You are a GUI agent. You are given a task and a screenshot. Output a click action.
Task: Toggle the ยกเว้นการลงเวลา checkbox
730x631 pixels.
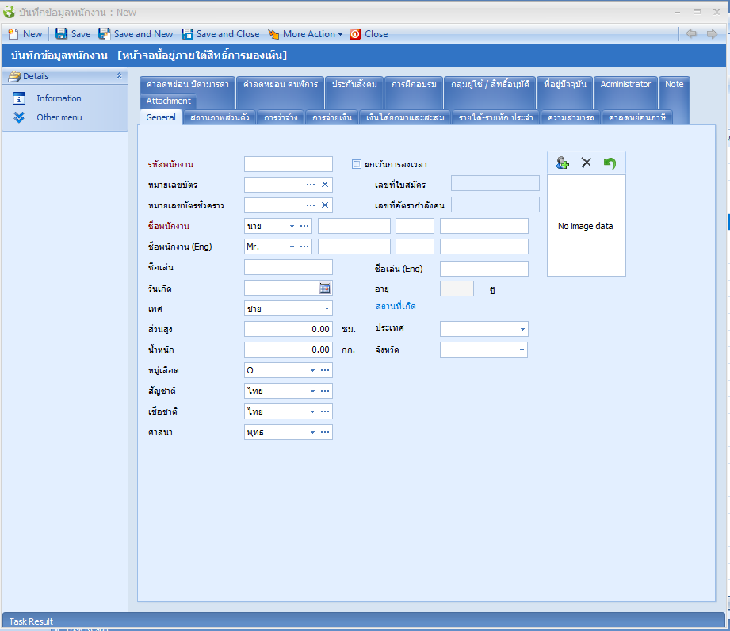(357, 164)
